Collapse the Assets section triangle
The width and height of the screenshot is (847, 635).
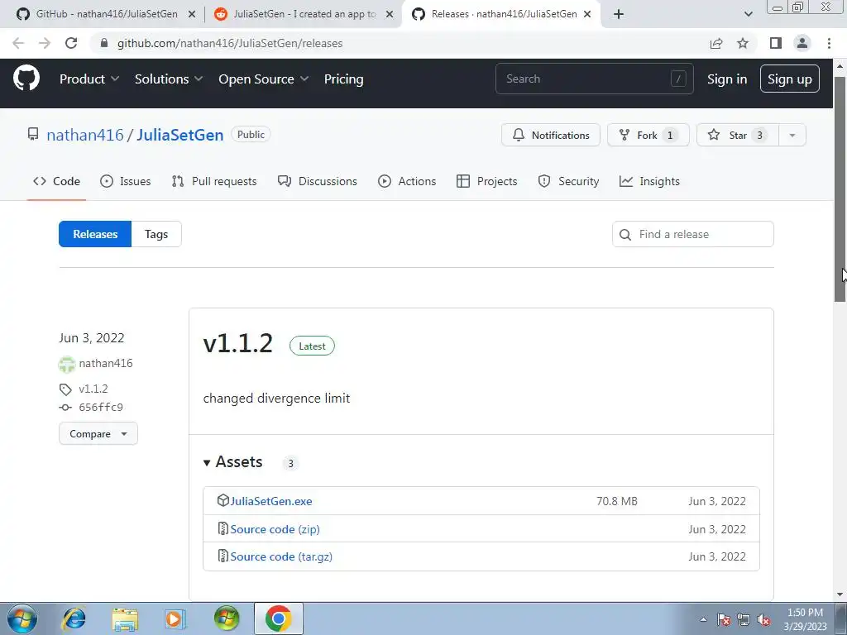[x=206, y=463]
